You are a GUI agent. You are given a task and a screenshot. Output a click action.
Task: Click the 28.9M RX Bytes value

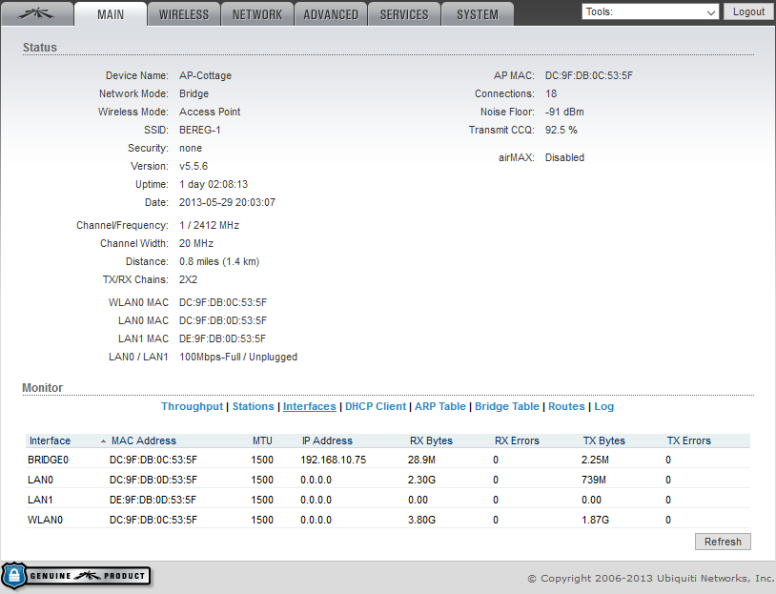[421, 460]
